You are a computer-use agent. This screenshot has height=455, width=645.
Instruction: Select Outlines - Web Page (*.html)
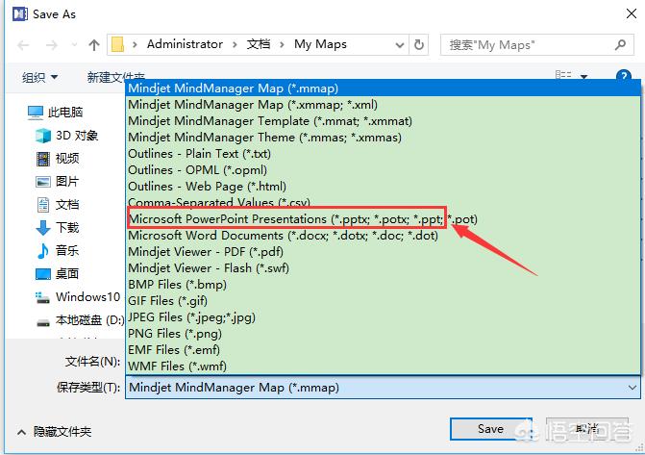tap(383, 186)
